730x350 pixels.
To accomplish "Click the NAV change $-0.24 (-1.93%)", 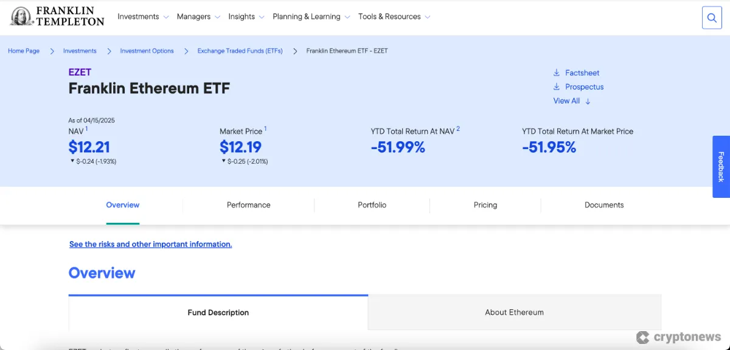I will (x=96, y=161).
